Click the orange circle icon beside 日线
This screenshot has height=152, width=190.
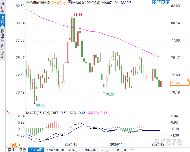(x=65, y=3)
